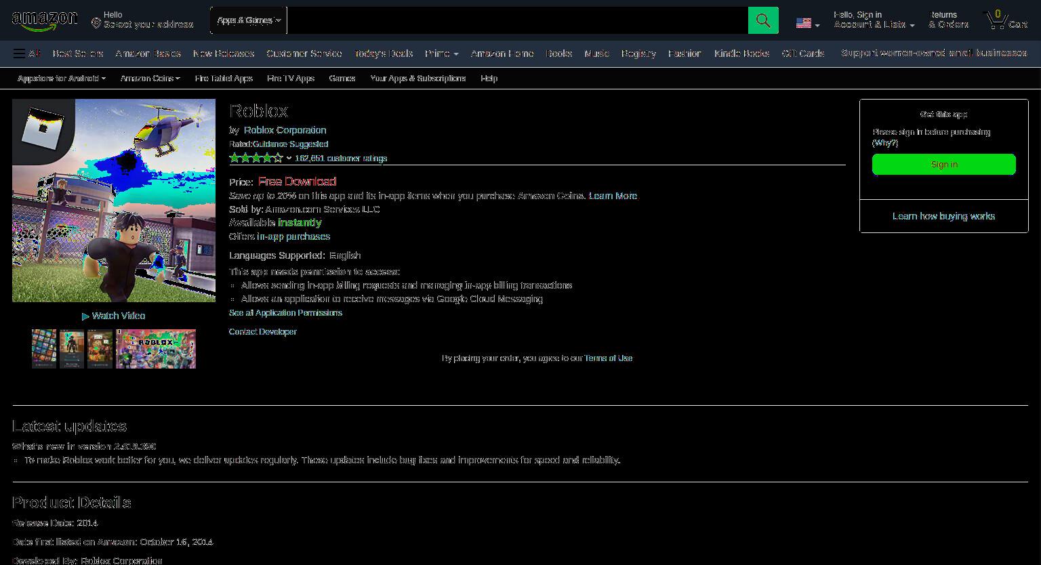Click the Product Details heading
1041x565 pixels.
coord(72,503)
